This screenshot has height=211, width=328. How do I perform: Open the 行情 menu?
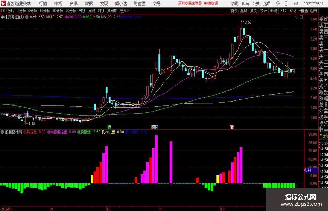click(43, 3)
